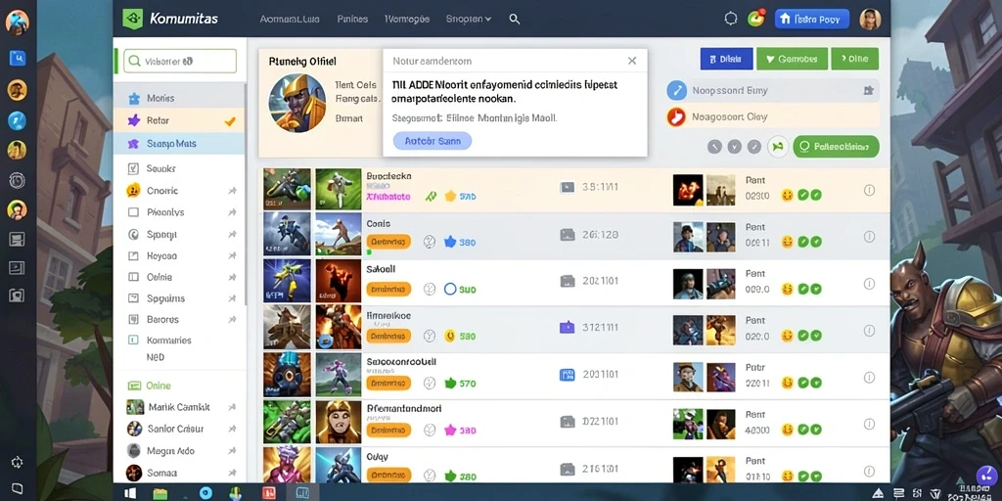Click the green arrows icon in white circle
The image size is (1002, 501).
click(x=777, y=147)
